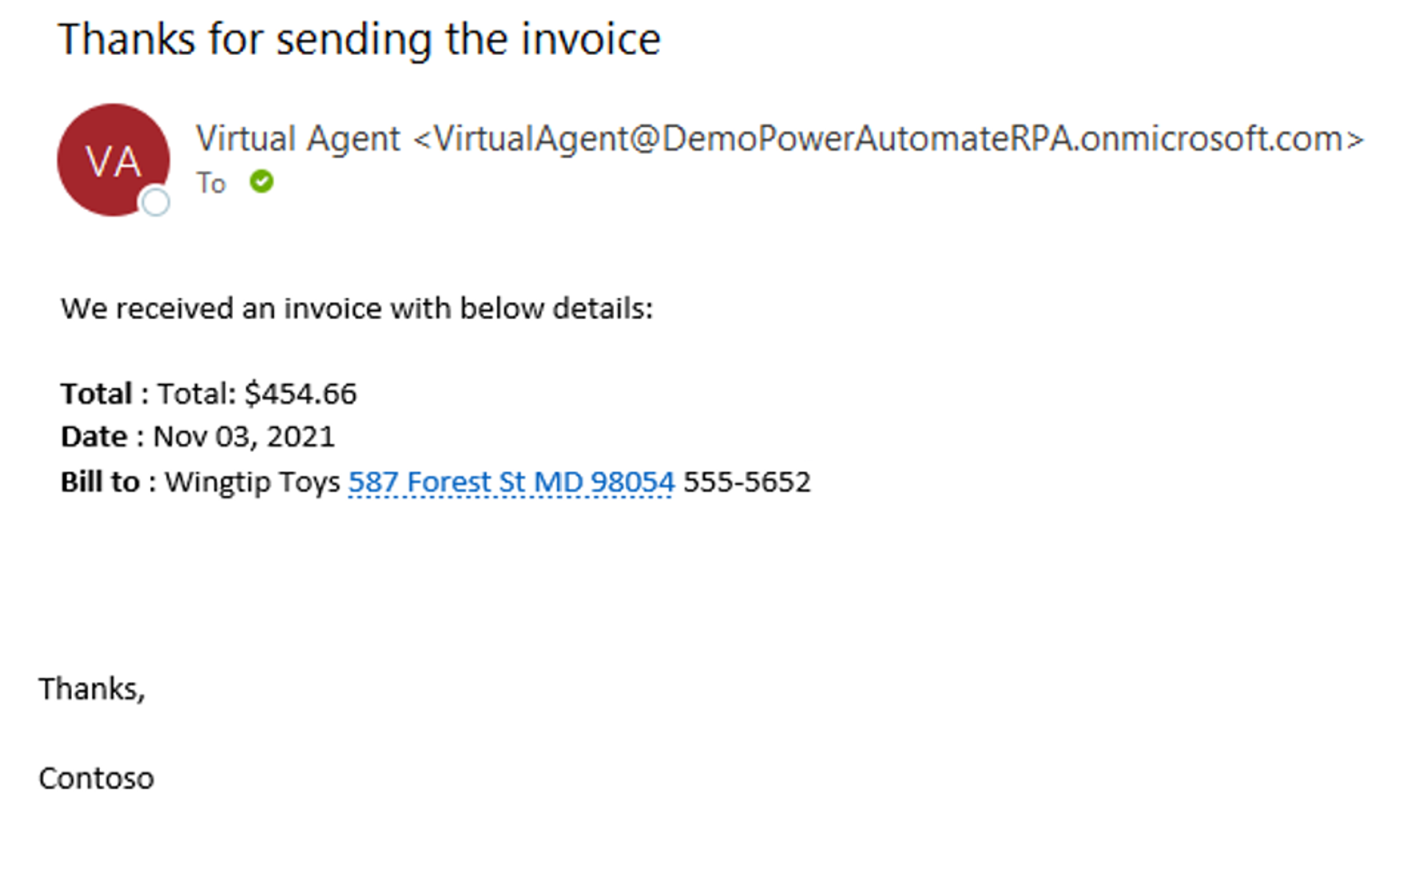This screenshot has width=1401, height=869.
Task: Click the $454.66 amount
Action: tap(300, 393)
